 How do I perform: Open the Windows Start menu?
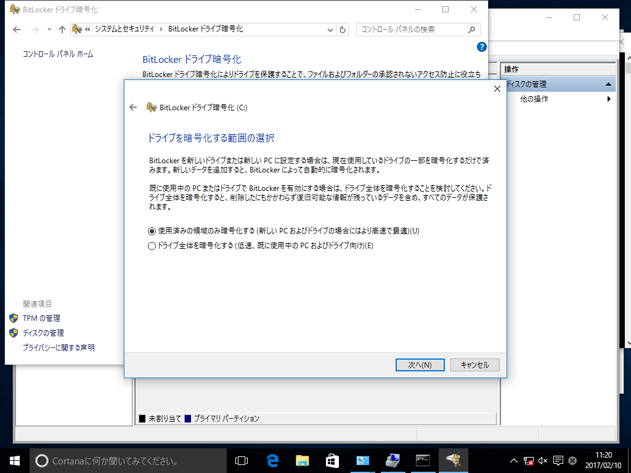(x=15, y=461)
